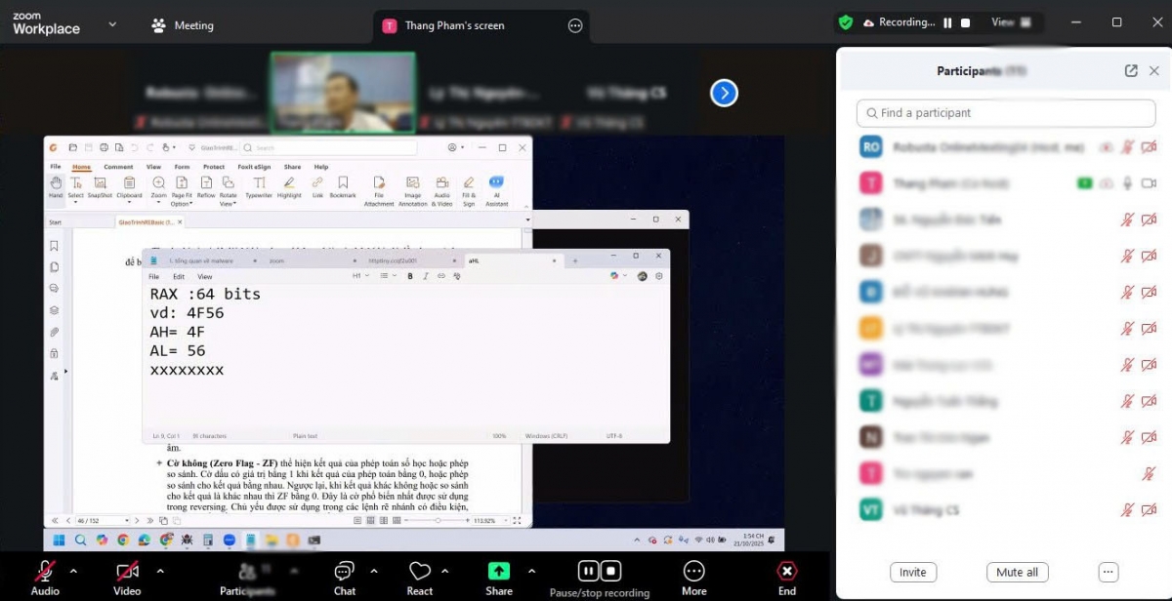This screenshot has width=1172, height=601.
Task: Click the green encryption shield icon
Action: pos(846,22)
